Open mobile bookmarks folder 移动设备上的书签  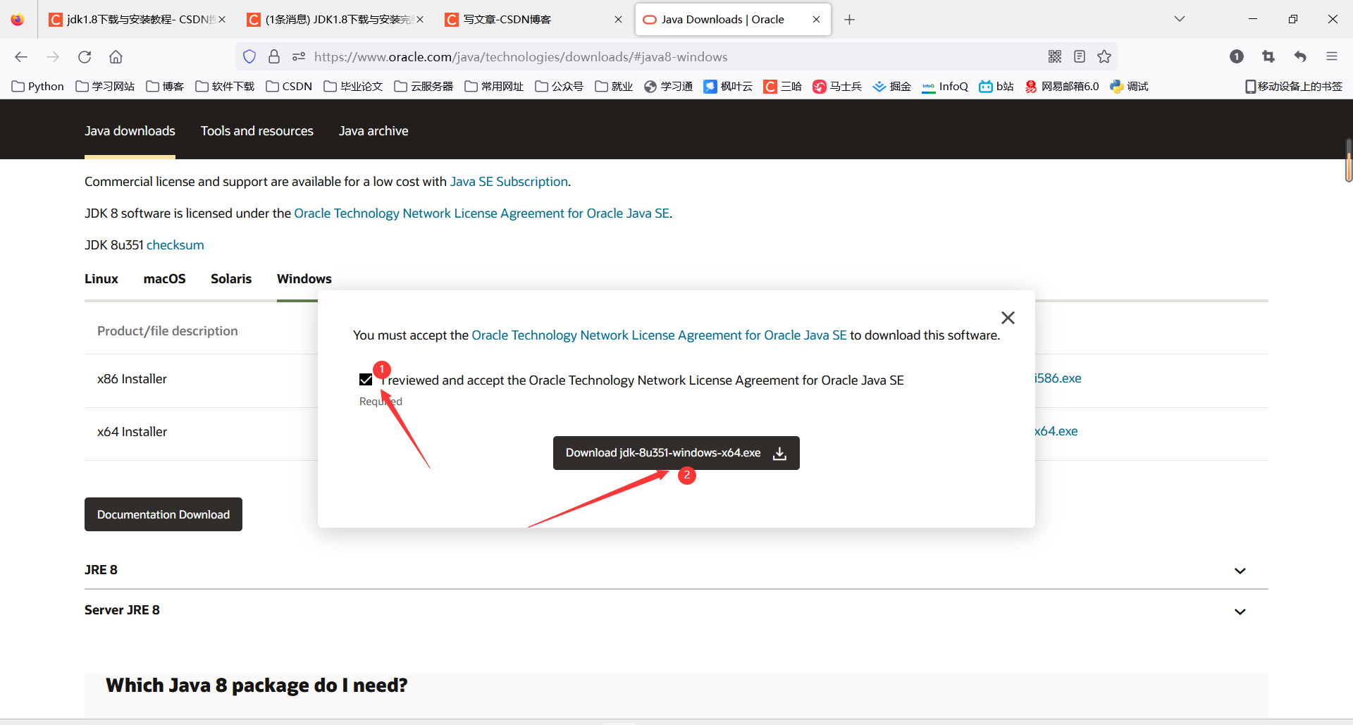tap(1294, 87)
